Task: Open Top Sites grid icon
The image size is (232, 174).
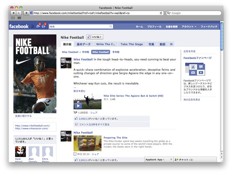Action: point(19,18)
